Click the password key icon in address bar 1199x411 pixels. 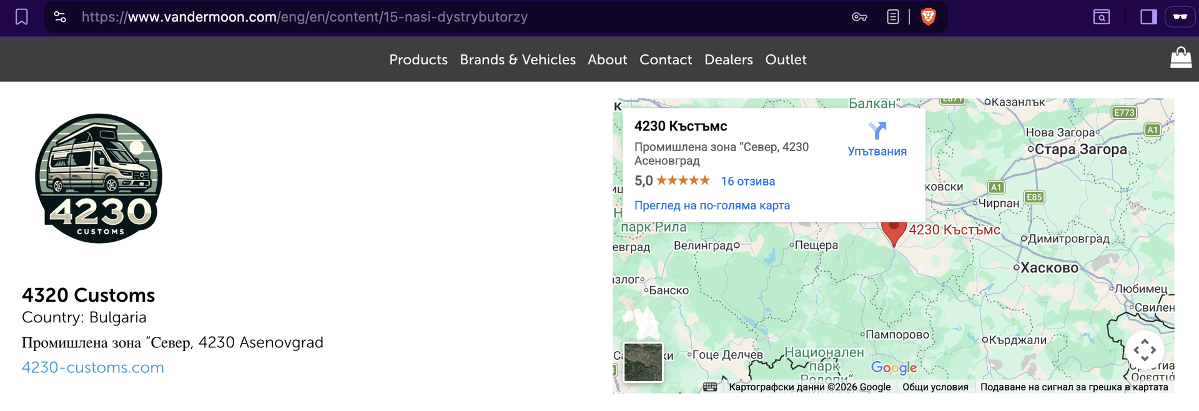(x=859, y=17)
